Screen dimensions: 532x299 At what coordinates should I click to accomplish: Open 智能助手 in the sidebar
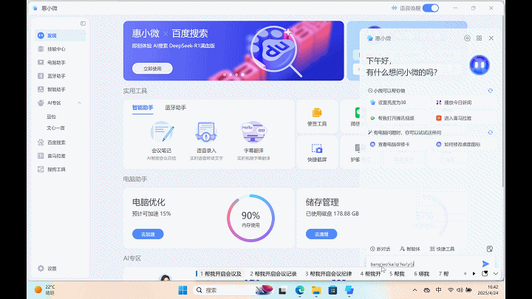(60, 89)
